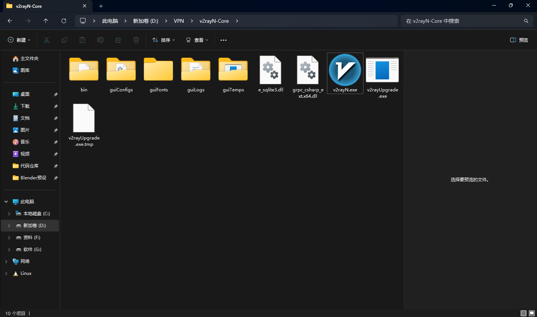The height and width of the screenshot is (317, 537).
Task: Click the Delete trash icon
Action: 136,40
